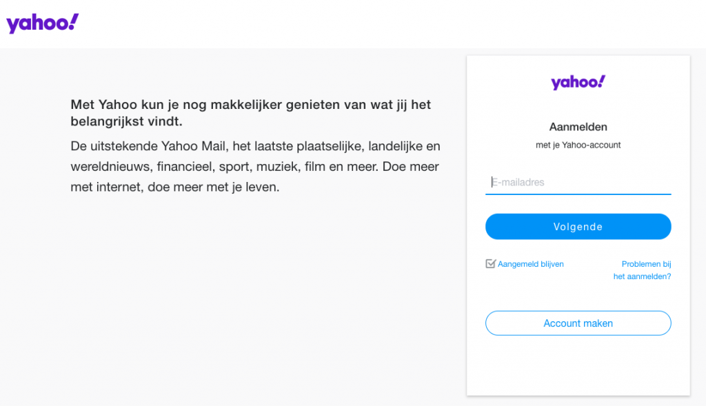Click empty white area below Account maken
Image resolution: width=706 pixels, height=406 pixels.
coord(578,365)
